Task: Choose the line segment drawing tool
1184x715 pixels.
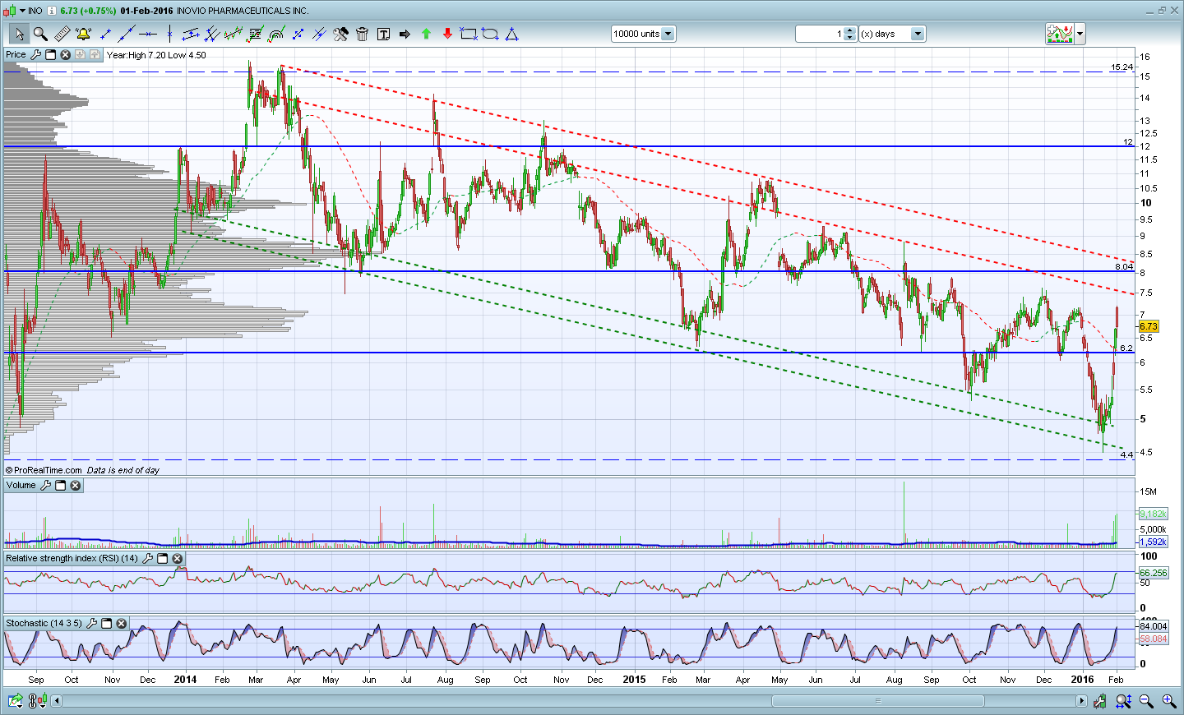Action: [x=105, y=34]
